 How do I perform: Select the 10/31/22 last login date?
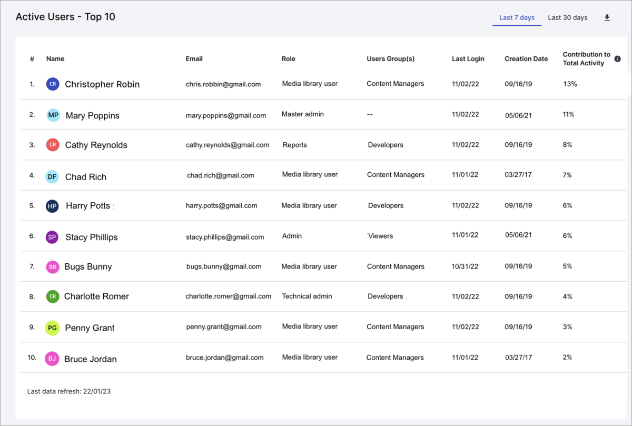(465, 266)
